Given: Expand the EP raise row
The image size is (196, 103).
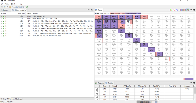Looking at the screenshot, I should coord(1,21).
